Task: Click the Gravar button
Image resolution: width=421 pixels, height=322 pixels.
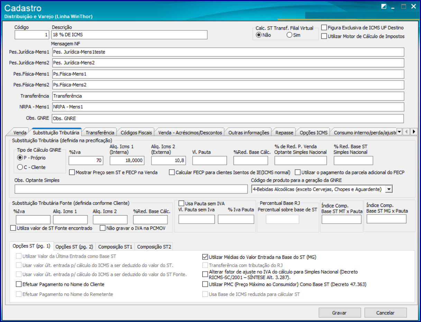Action: point(339,313)
